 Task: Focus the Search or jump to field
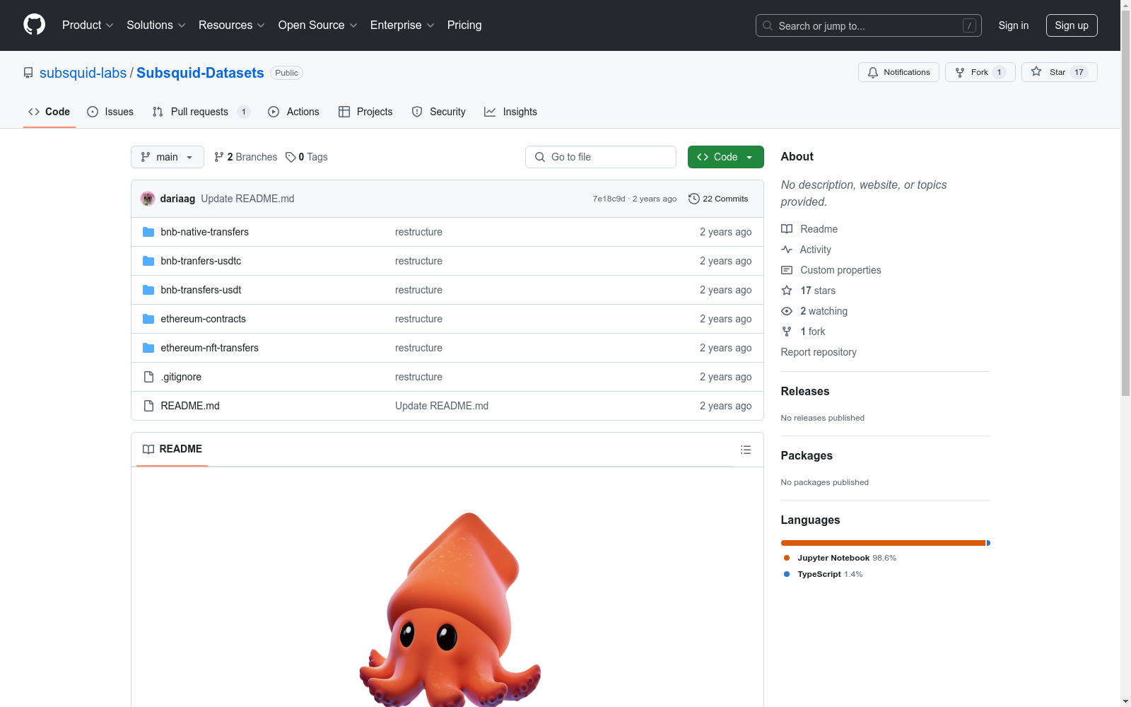click(x=869, y=25)
